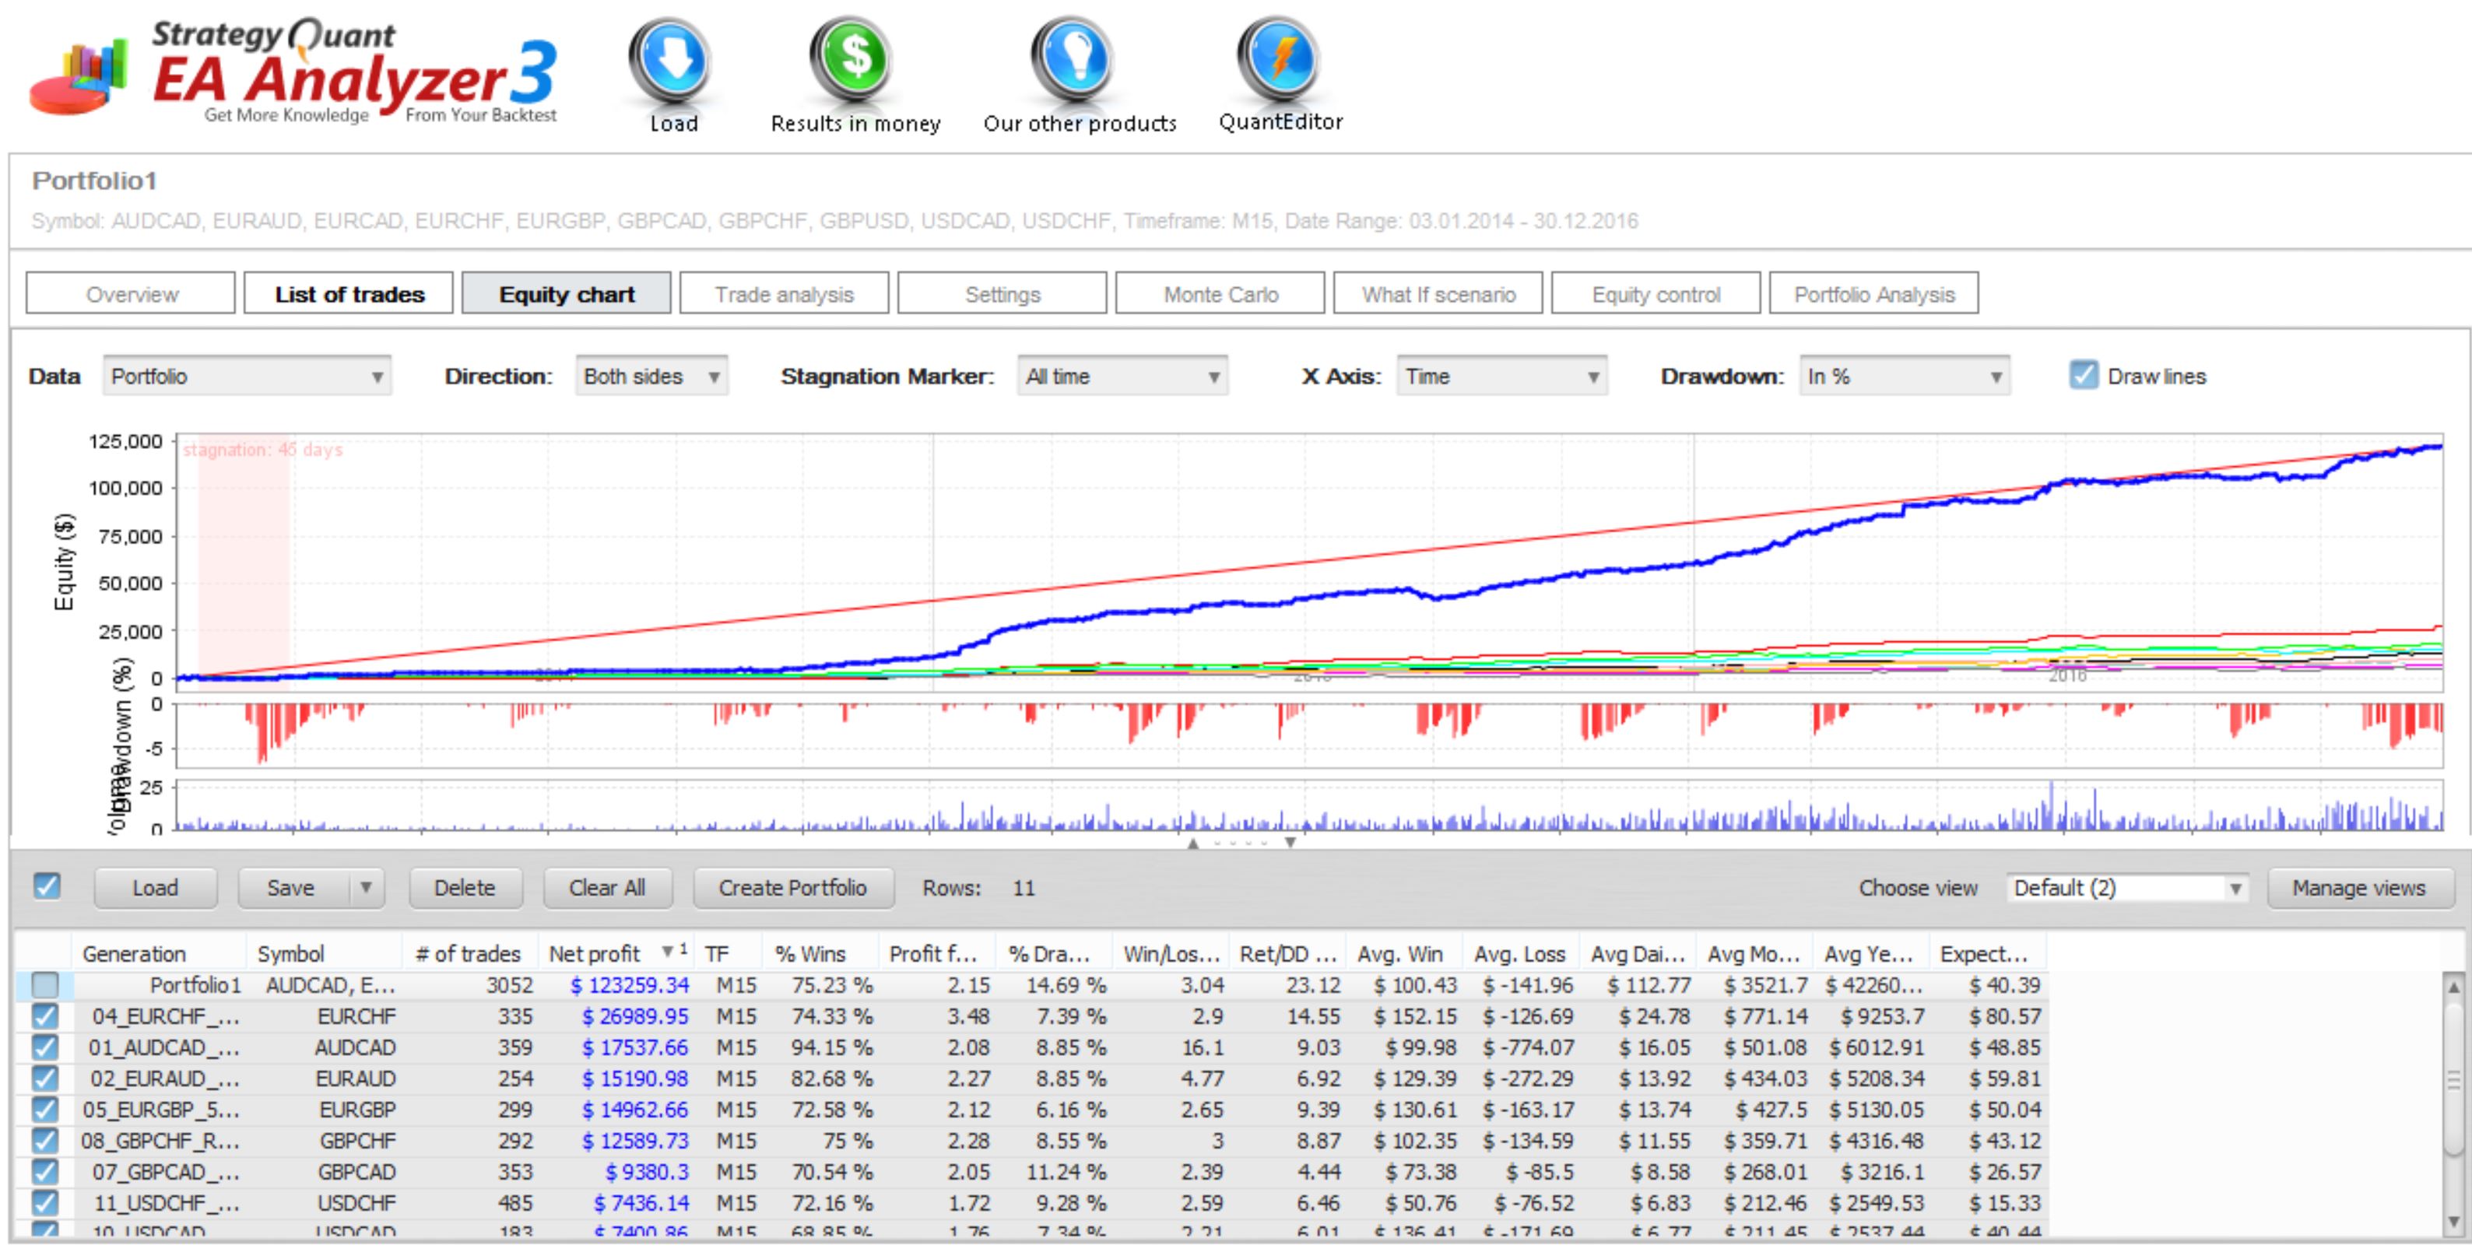Uncheck the 05_EURGBP row checkbox
The image size is (2472, 1252).
click(45, 1109)
